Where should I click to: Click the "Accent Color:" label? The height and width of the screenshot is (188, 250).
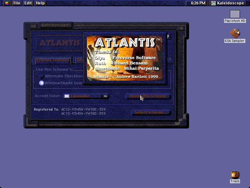pos(47,96)
